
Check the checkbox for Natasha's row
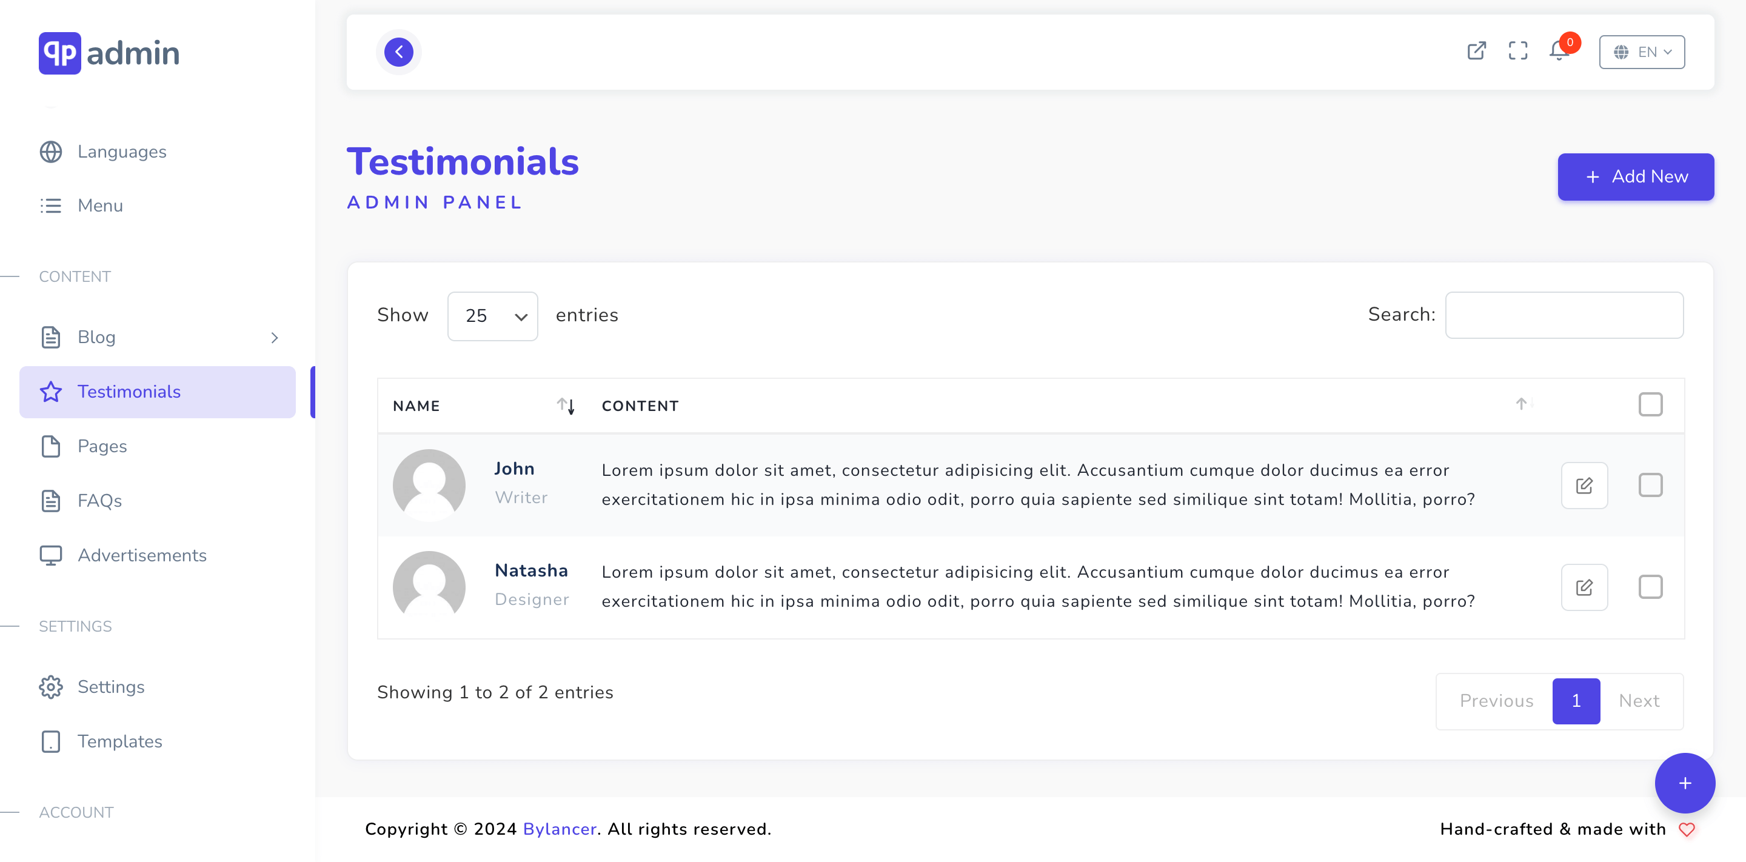point(1650,587)
